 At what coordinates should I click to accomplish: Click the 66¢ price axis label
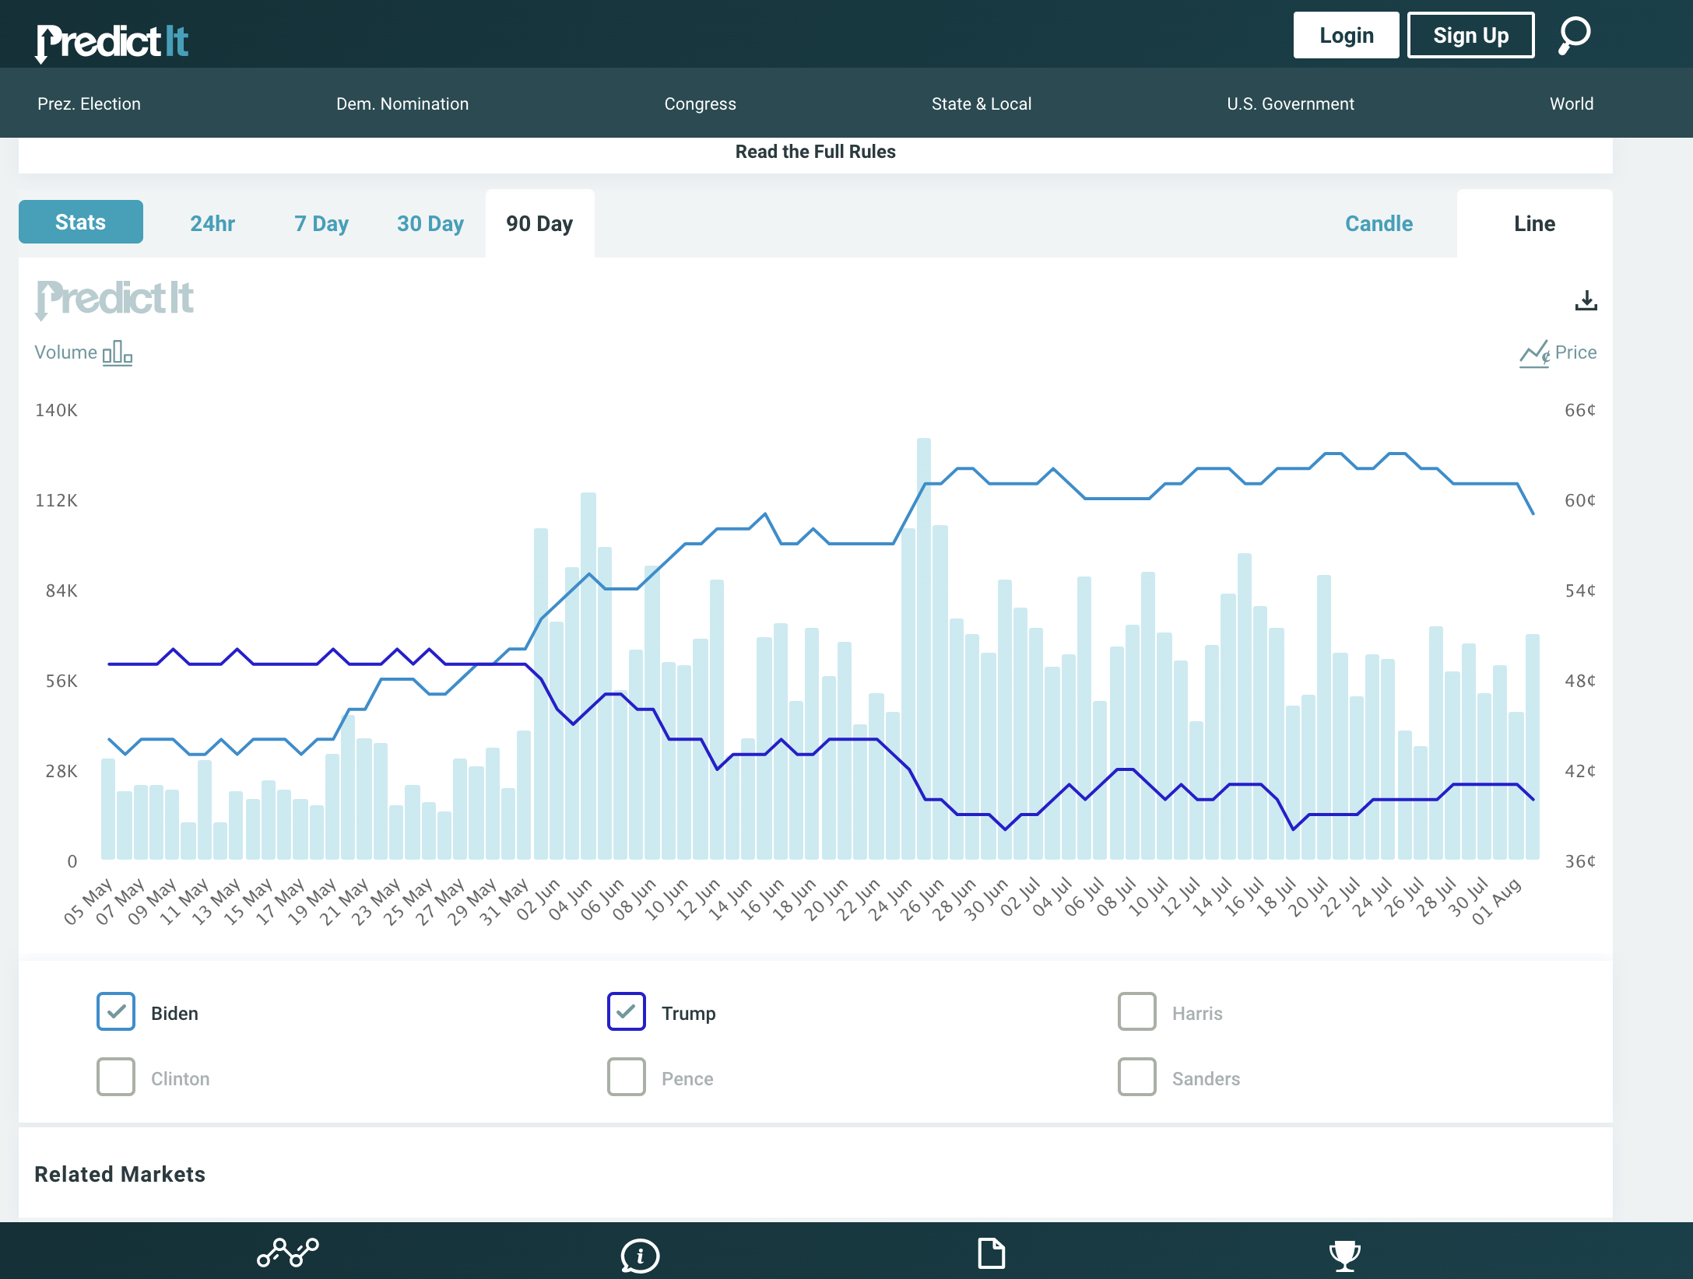[x=1580, y=410]
